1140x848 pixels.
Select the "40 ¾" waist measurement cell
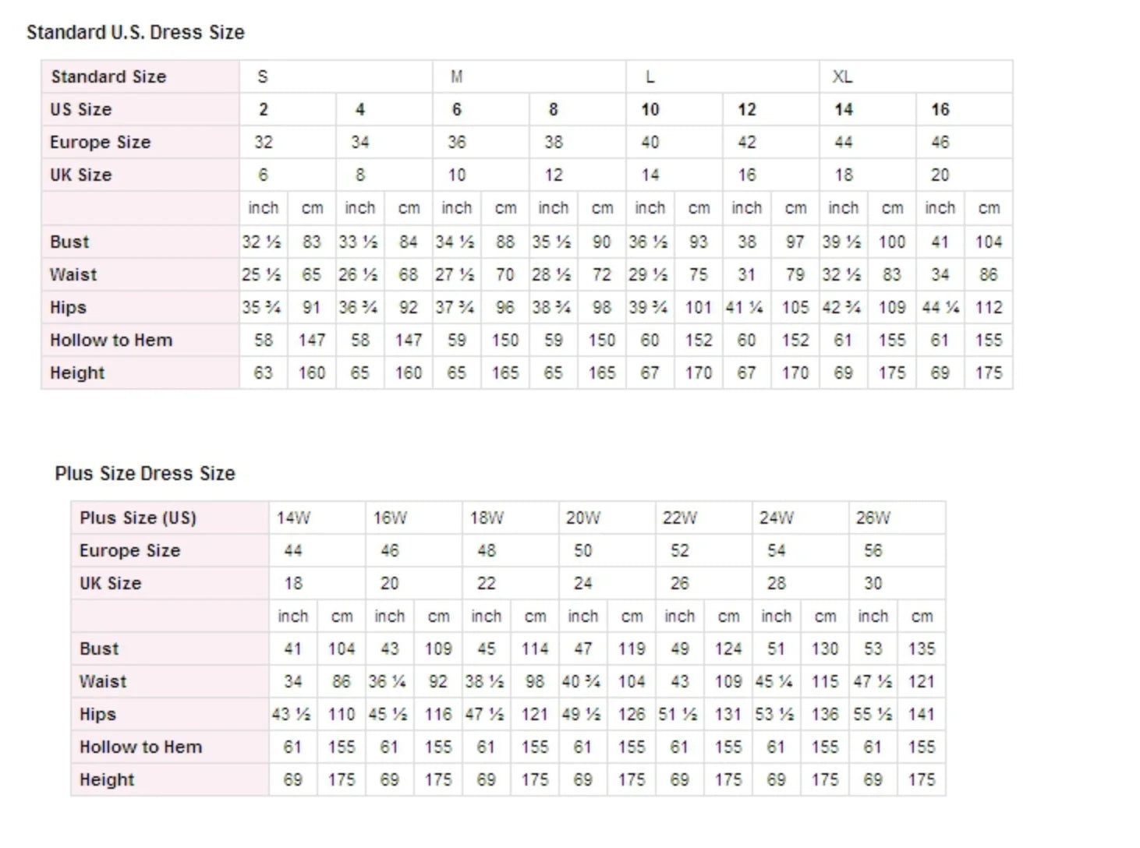tap(582, 681)
